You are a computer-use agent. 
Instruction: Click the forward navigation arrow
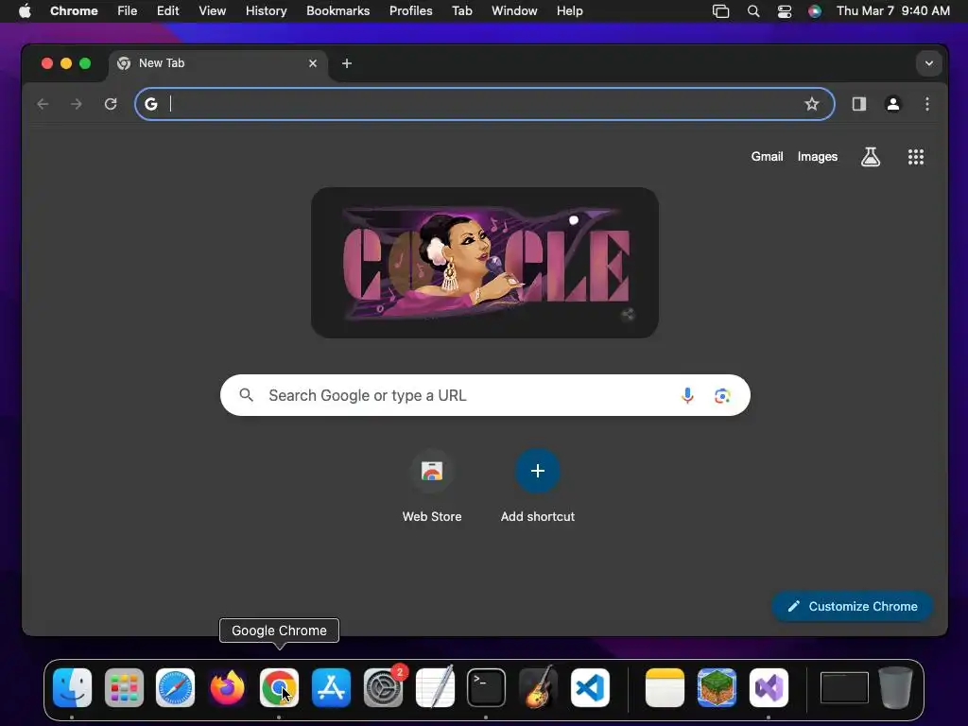click(77, 104)
